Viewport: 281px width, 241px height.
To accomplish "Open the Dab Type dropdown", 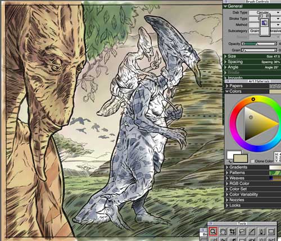I will 265,12.
